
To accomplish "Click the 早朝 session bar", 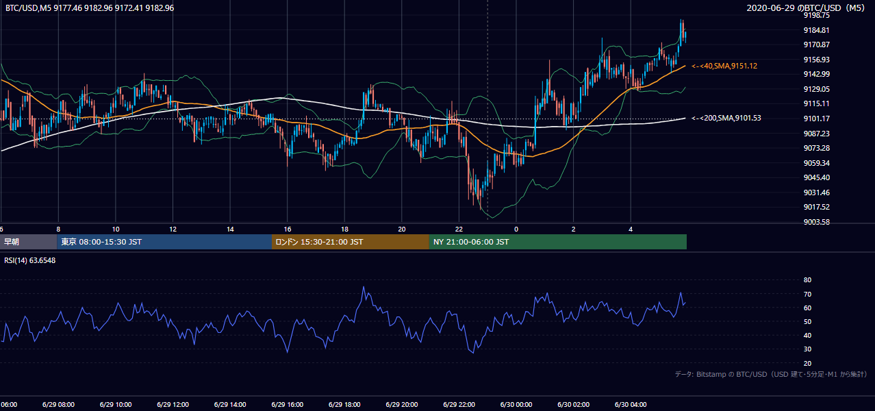I will 28,242.
